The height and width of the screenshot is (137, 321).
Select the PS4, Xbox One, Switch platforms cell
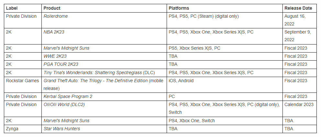coord(225,121)
